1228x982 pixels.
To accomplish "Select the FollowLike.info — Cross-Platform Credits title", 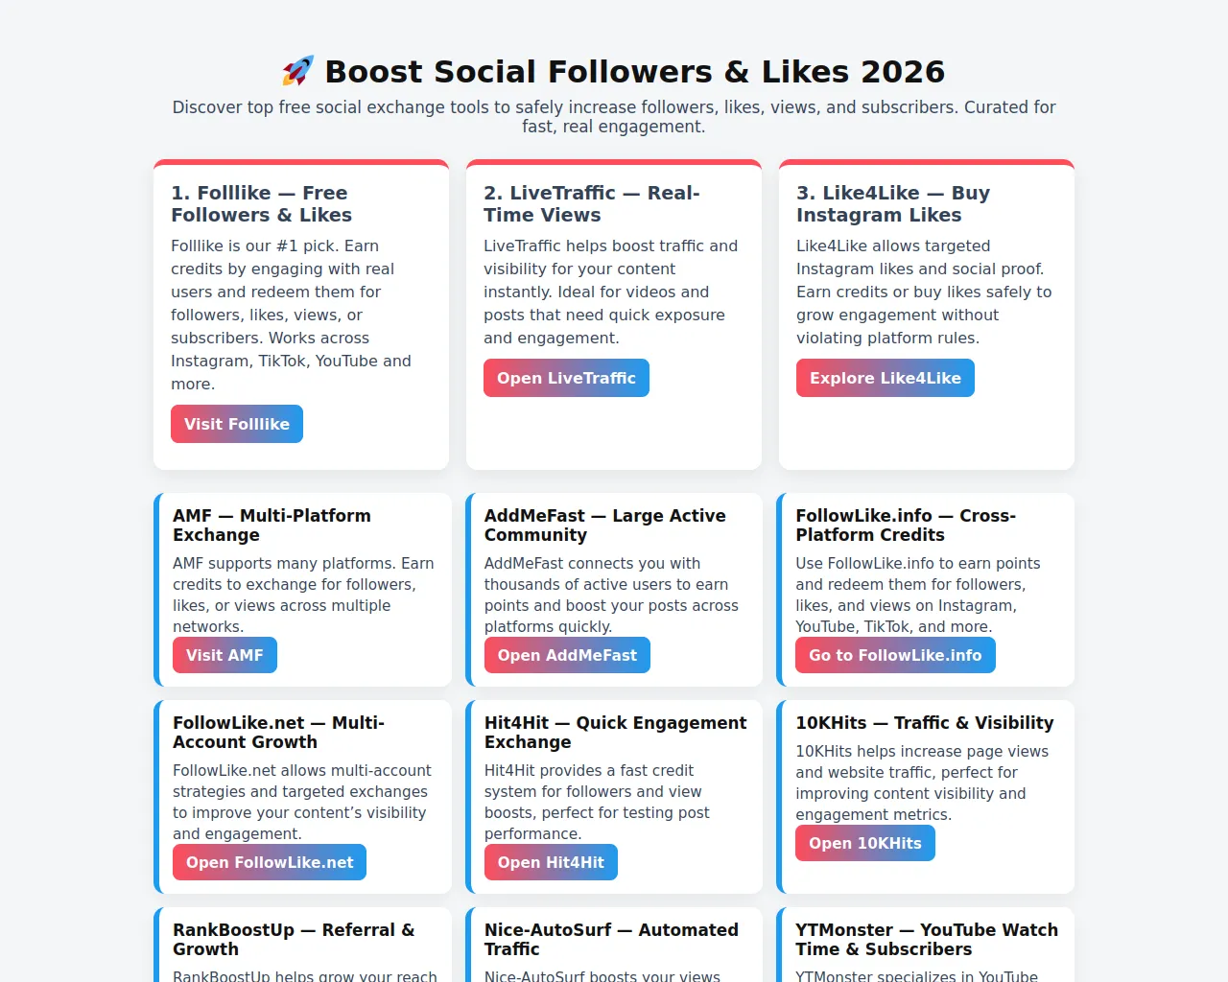I will coord(905,525).
